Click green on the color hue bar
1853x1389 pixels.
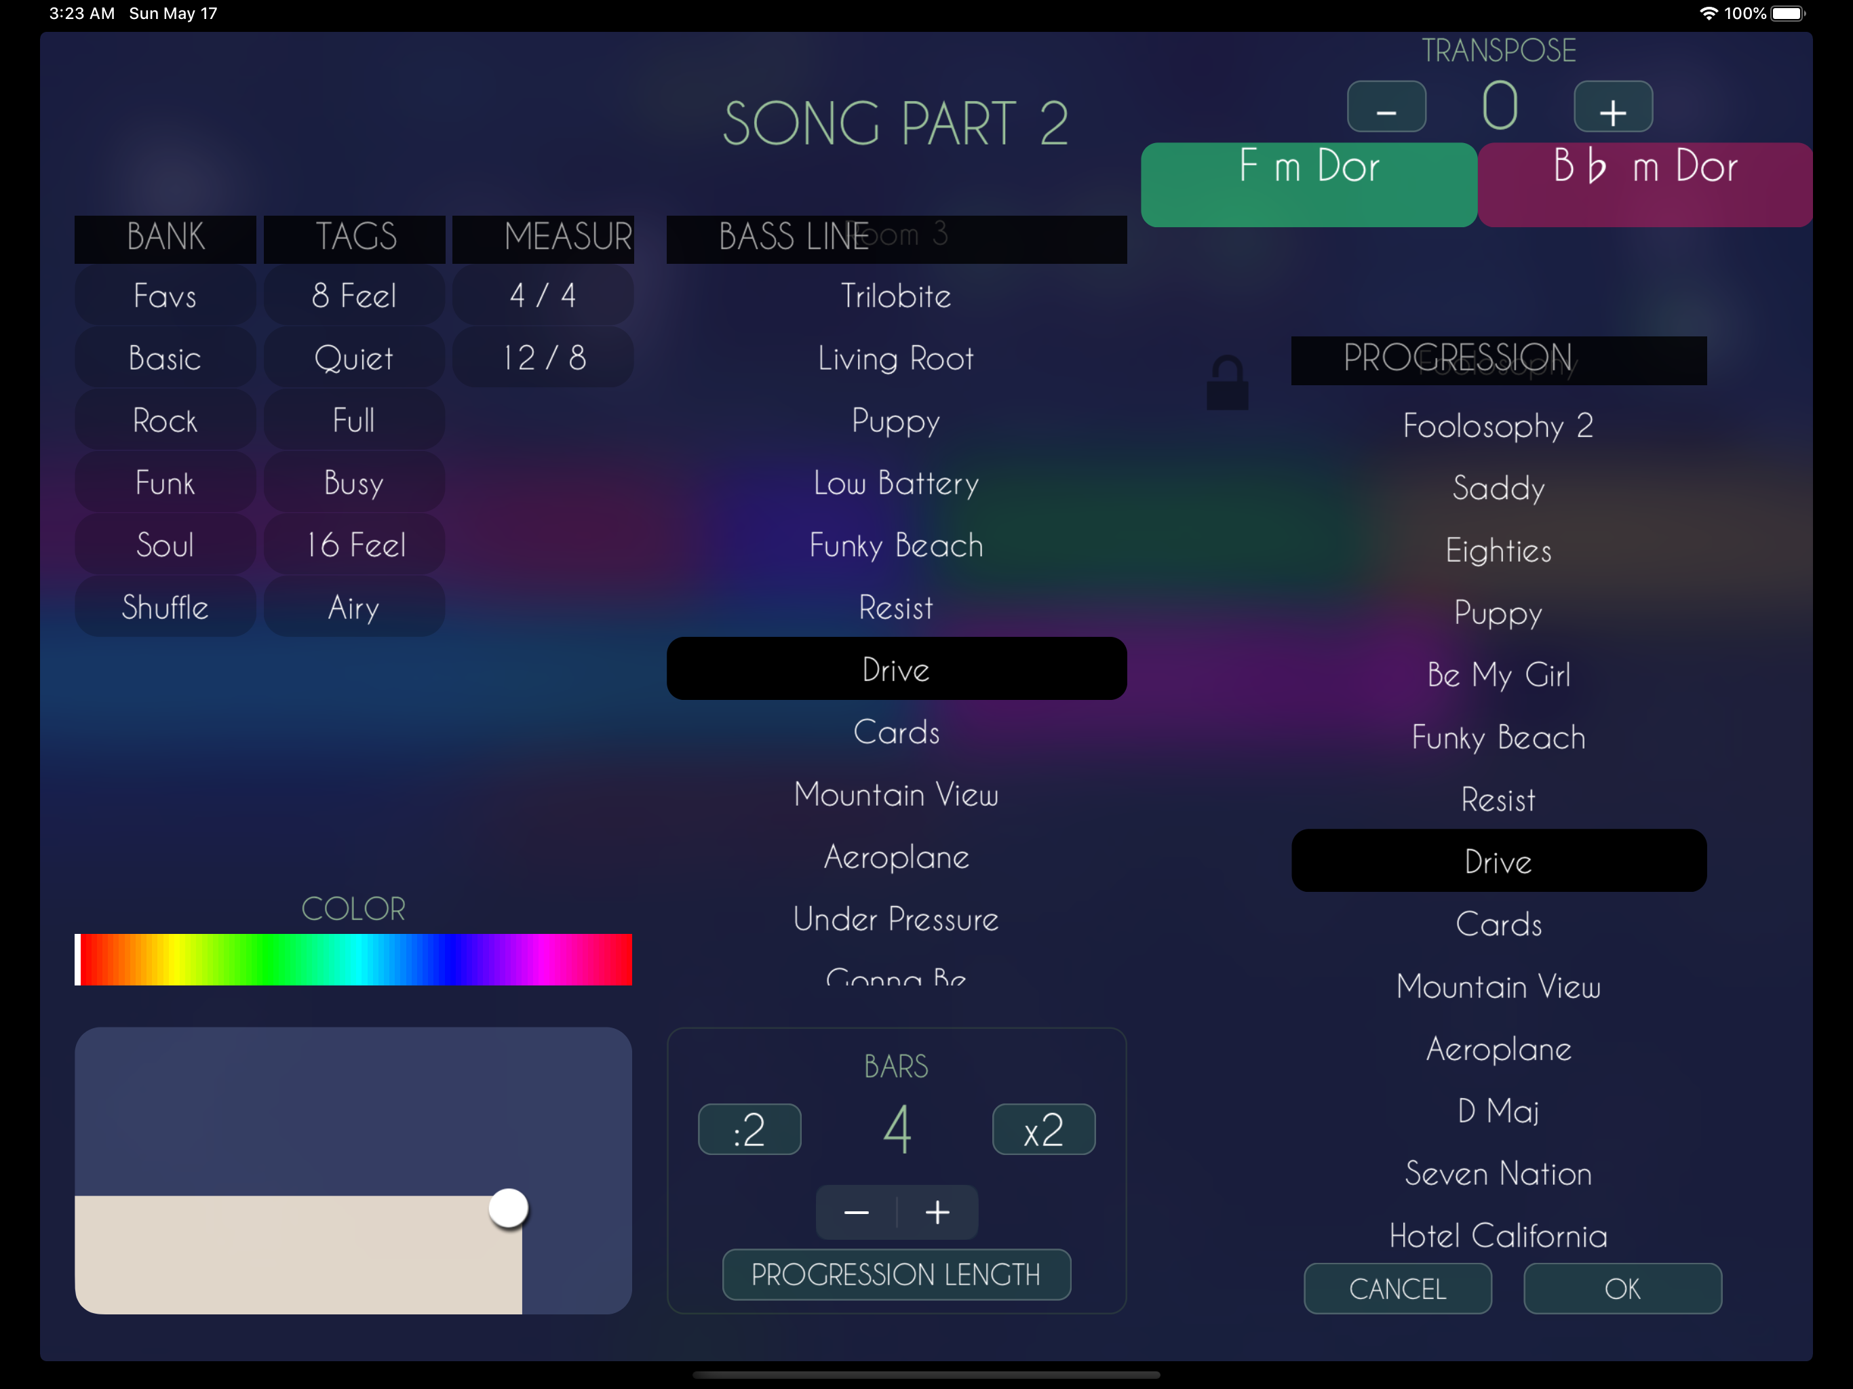tap(268, 959)
